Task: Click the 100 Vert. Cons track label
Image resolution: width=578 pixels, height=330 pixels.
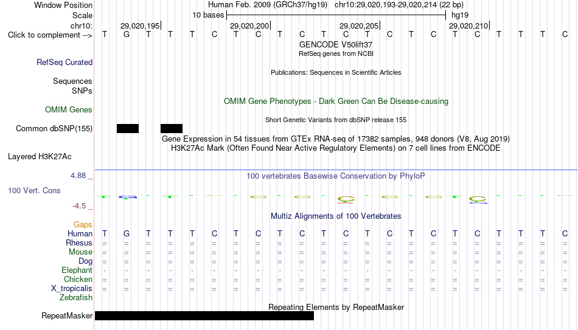Action: pos(34,190)
